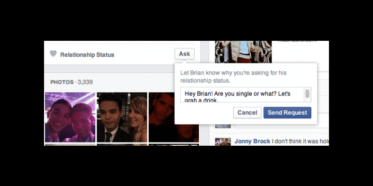The image size is (373, 186).
Task: Open Jonny Brock's profile link
Action: [252, 142]
